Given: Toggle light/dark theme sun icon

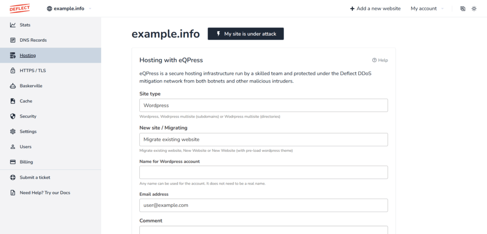Looking at the screenshot, I should [x=474, y=9].
